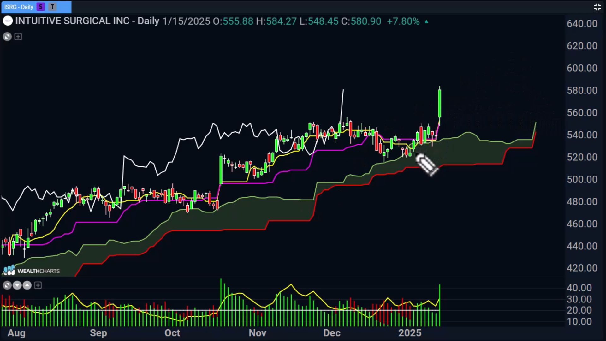Click the close value C:580.90
The height and width of the screenshot is (341, 606).
pos(361,21)
